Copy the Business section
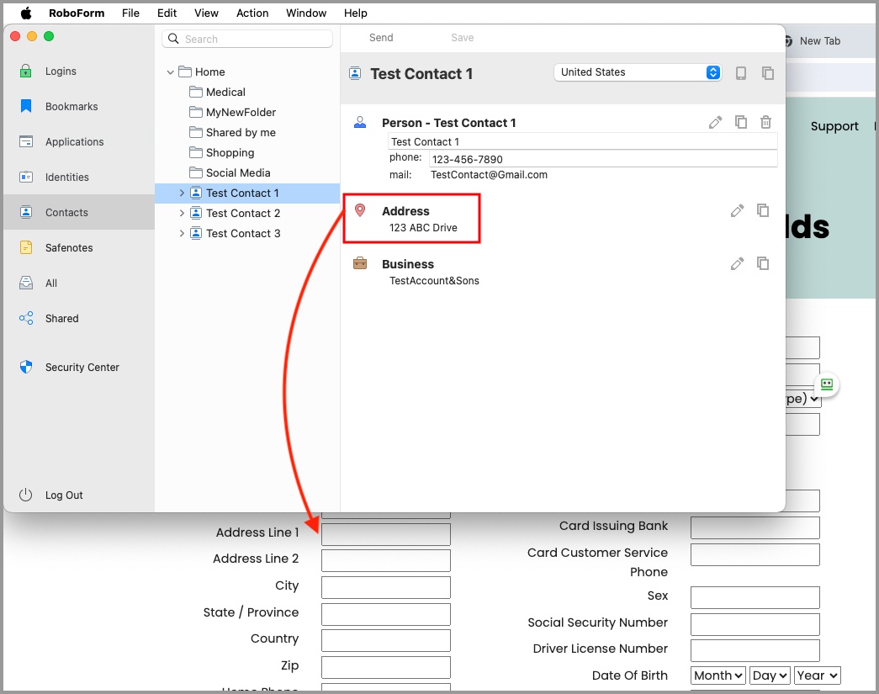The height and width of the screenshot is (694, 879). coord(763,263)
